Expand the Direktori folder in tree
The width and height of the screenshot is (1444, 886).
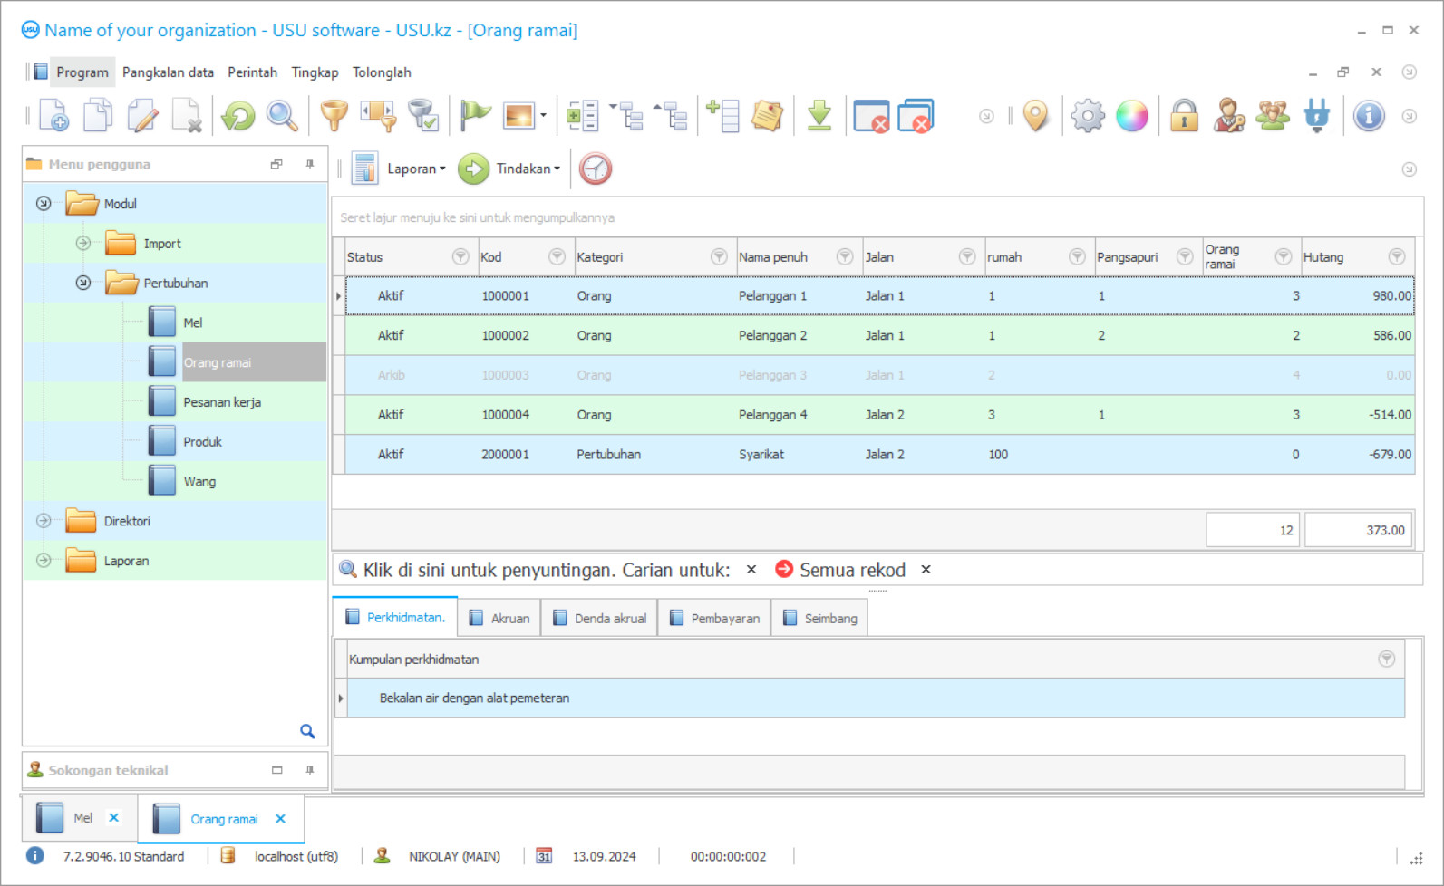44,521
